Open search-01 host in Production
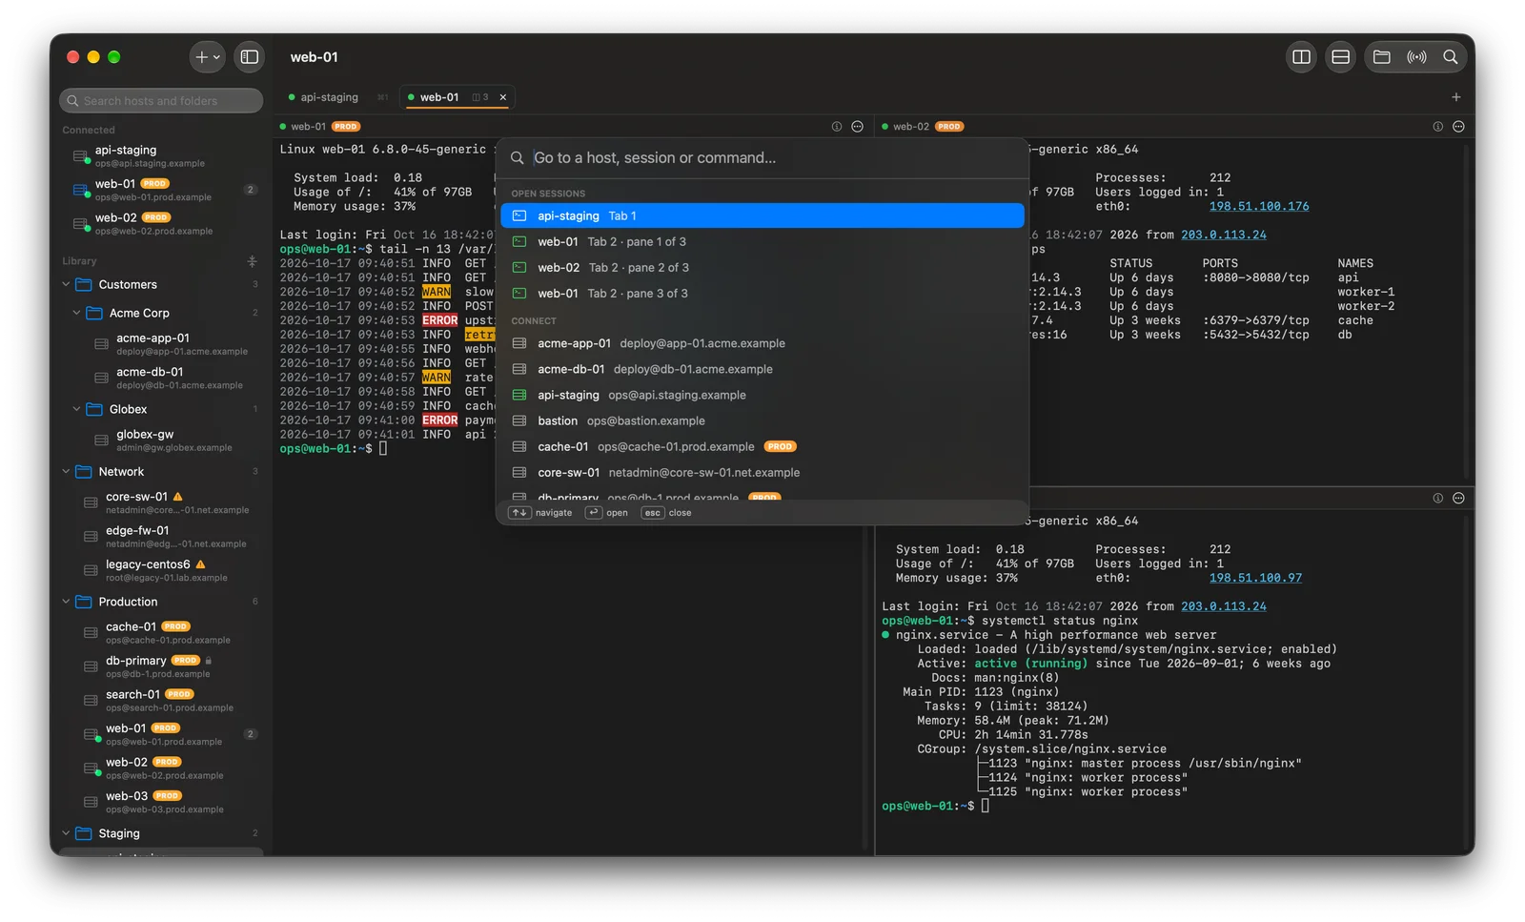 [161, 701]
